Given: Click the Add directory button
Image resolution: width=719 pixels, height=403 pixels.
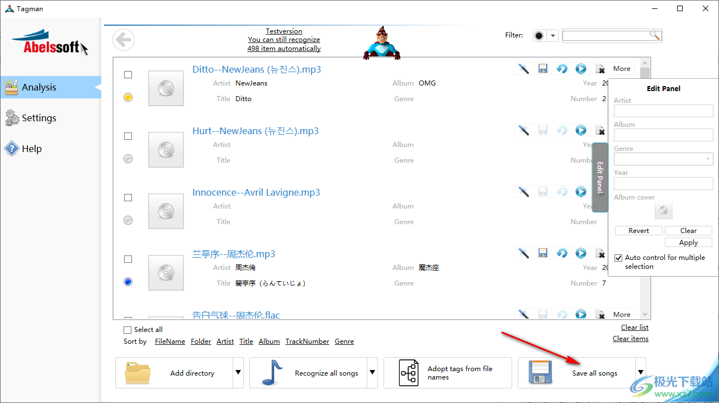Looking at the screenshot, I should pos(174,373).
